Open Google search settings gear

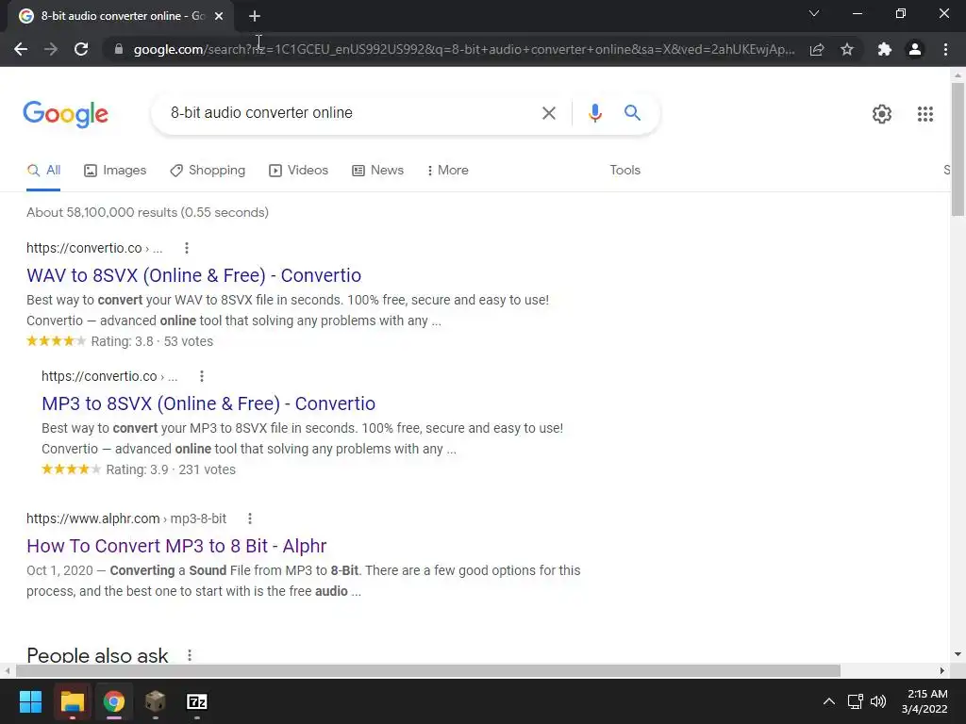tap(882, 114)
